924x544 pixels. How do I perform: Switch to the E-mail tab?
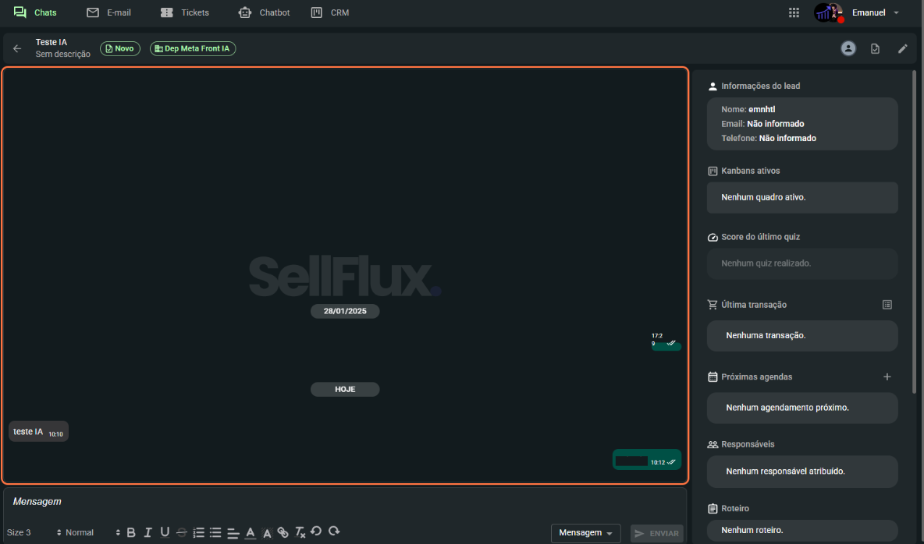pos(109,12)
